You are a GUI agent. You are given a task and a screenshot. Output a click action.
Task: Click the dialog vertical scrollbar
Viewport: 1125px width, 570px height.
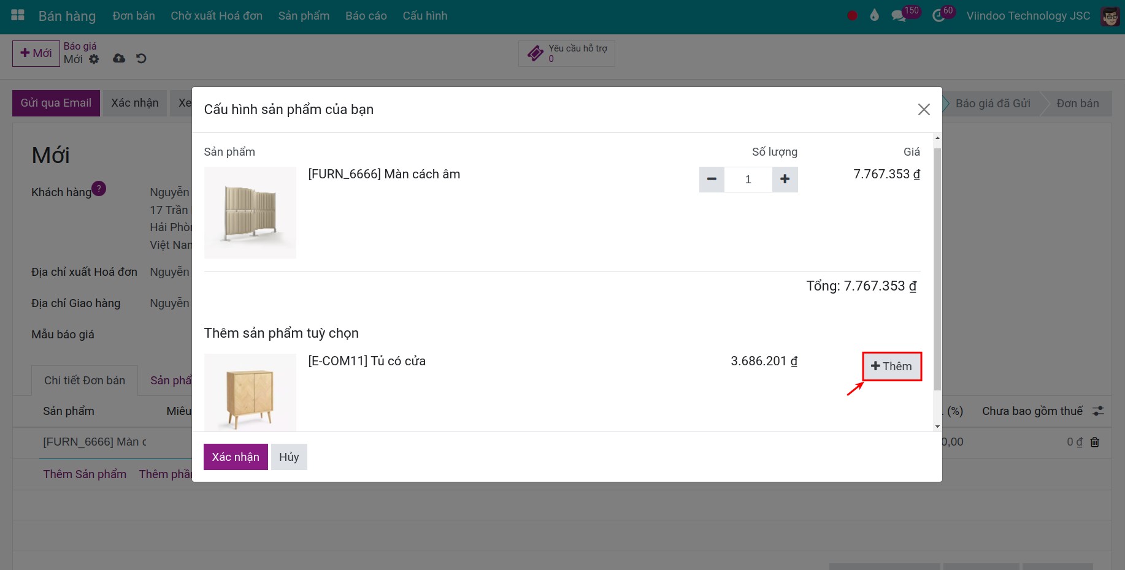pos(937,270)
